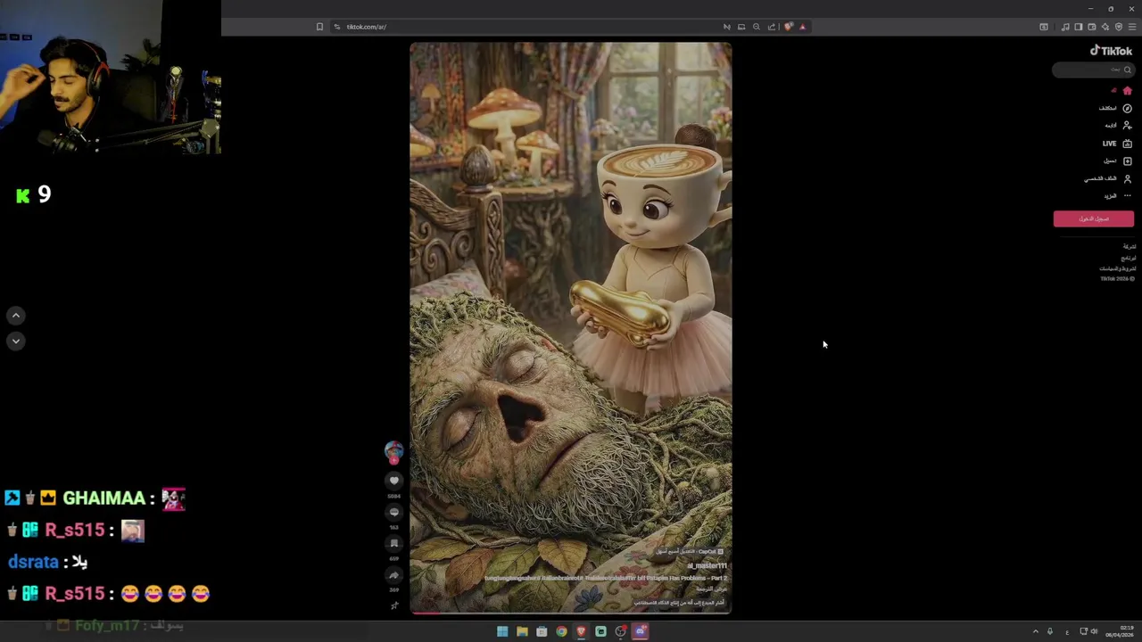This screenshot has height=642, width=1142.
Task: Go to previous video with up chevron
Action: [16, 316]
